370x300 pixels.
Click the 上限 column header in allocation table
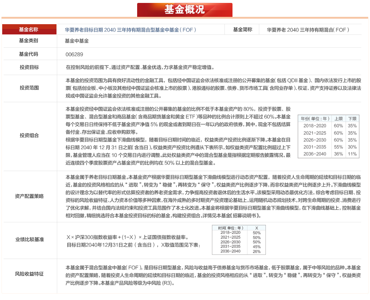point(338,119)
